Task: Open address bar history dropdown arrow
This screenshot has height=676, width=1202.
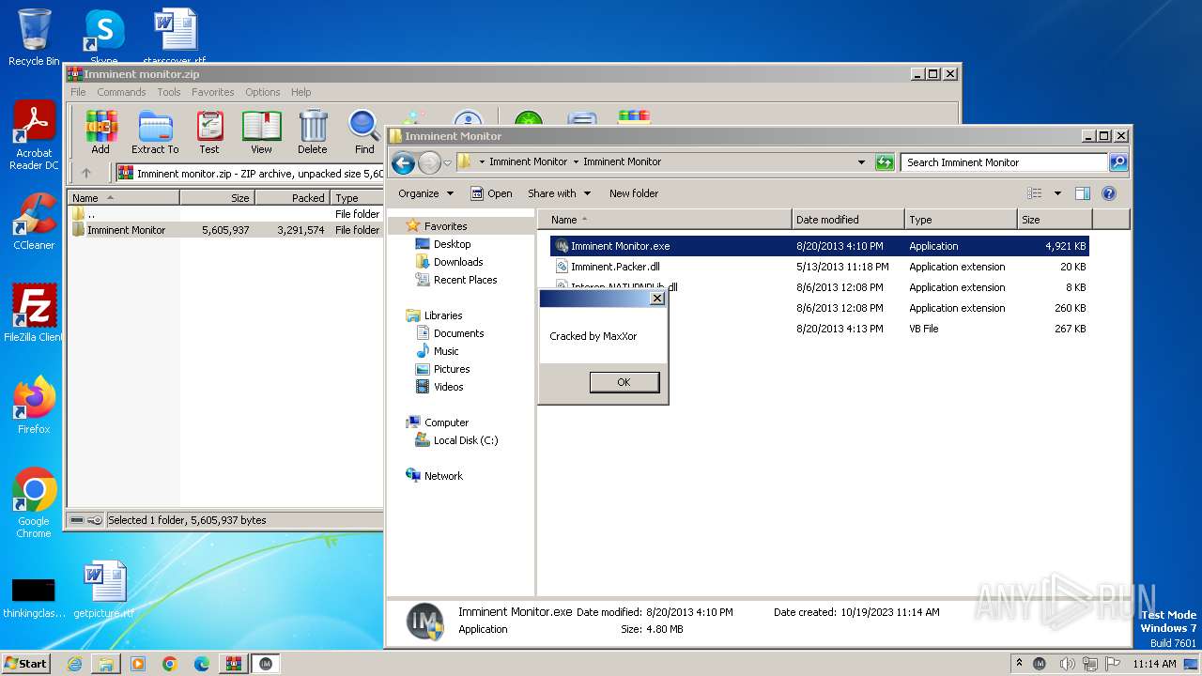Action: (x=861, y=162)
